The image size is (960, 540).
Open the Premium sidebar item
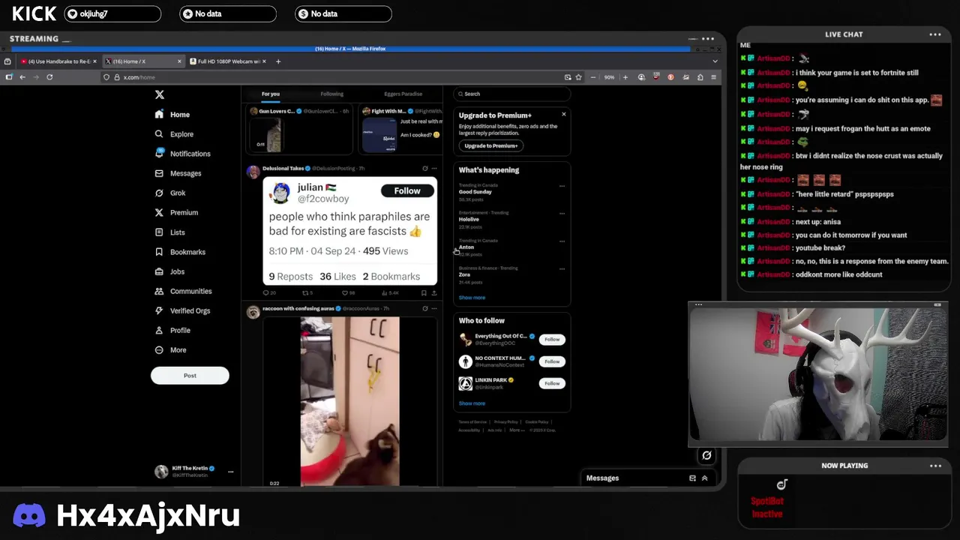175,212
